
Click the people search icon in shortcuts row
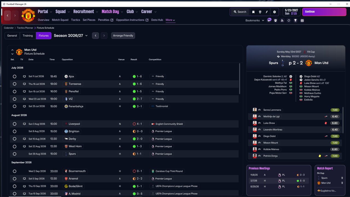coord(282,20)
